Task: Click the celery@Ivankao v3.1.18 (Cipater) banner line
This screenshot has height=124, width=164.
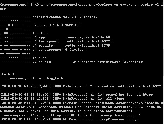Action: (65, 17)
